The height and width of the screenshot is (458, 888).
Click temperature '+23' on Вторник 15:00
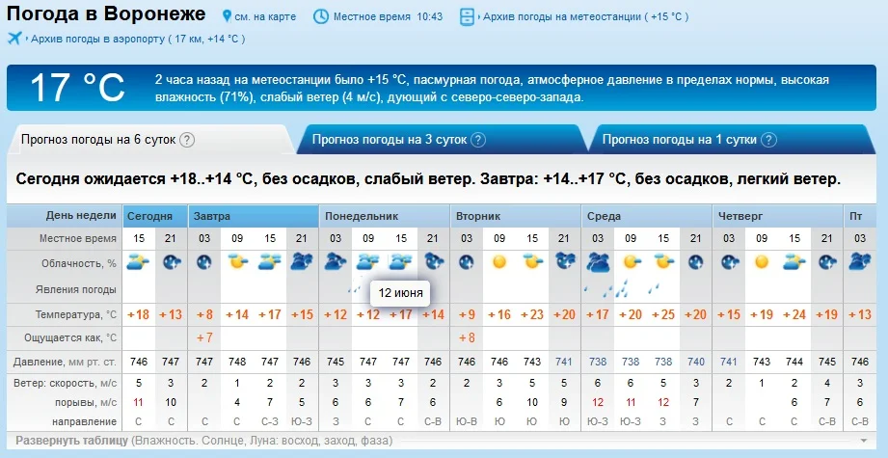click(532, 314)
